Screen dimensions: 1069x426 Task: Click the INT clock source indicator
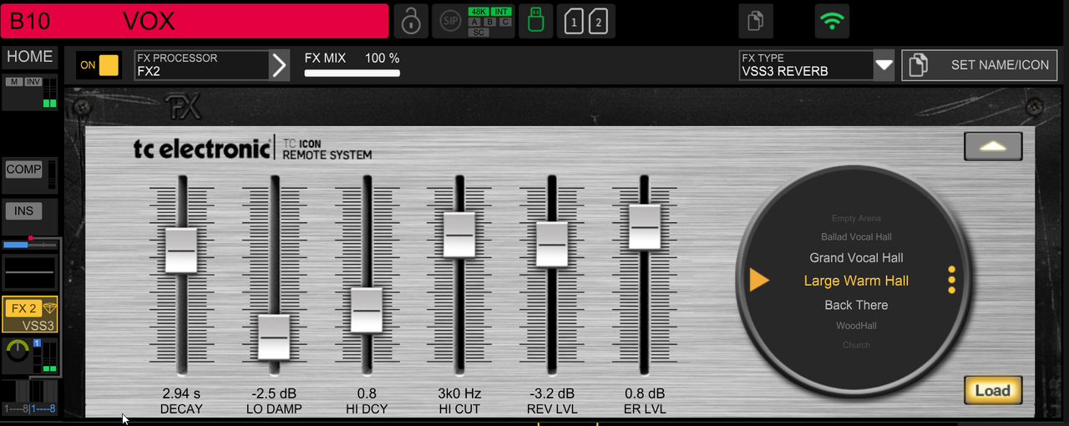(501, 11)
